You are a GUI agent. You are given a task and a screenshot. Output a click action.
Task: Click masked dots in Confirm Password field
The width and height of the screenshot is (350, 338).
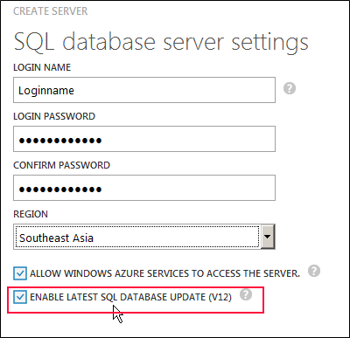(x=60, y=190)
